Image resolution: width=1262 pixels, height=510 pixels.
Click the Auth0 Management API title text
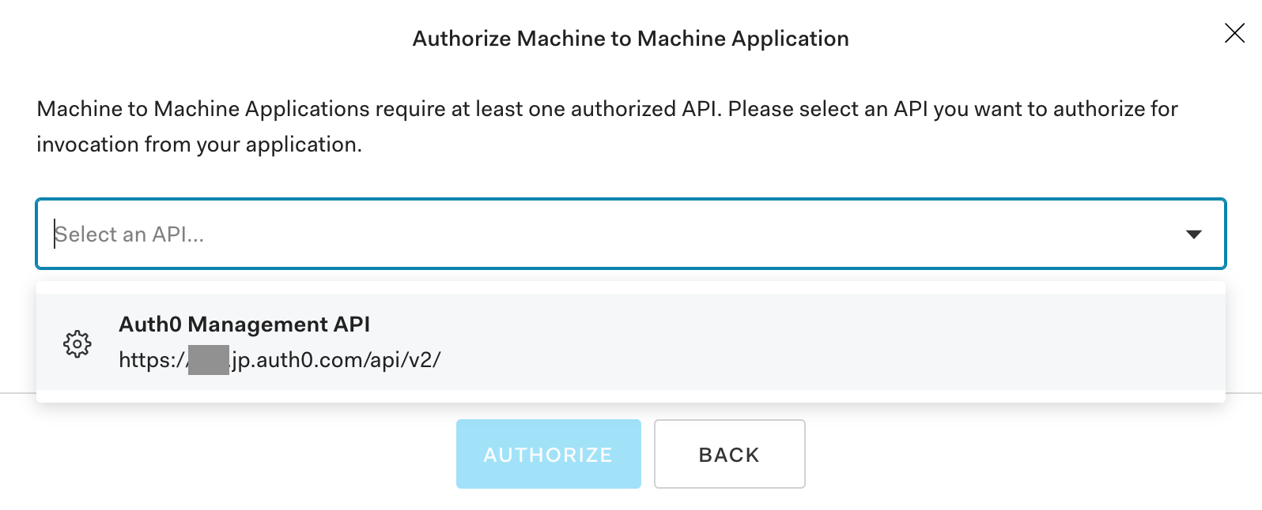(245, 324)
